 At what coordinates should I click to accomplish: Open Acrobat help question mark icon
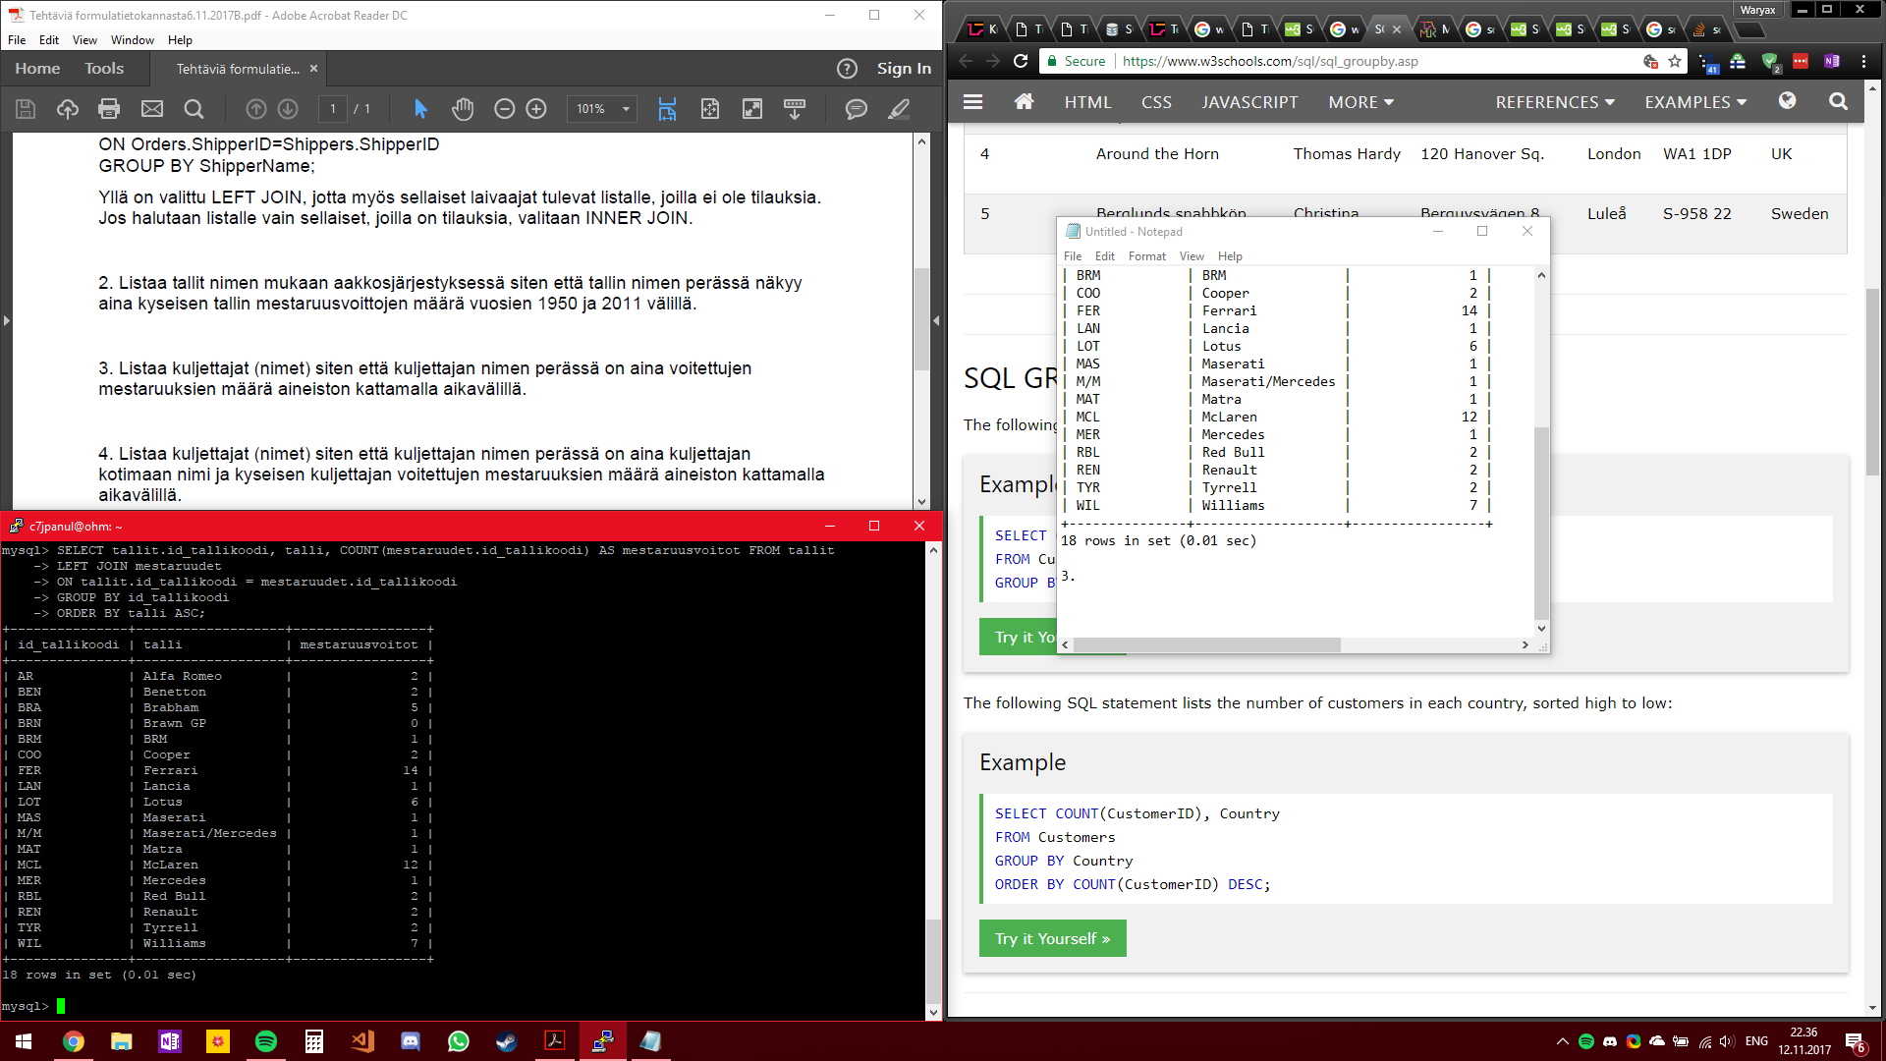(x=847, y=69)
